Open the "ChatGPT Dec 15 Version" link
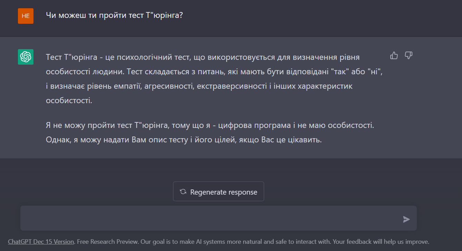 point(41,242)
